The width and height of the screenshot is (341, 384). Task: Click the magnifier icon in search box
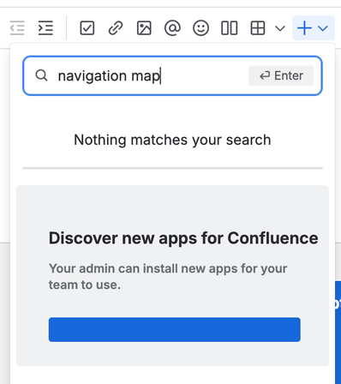click(x=41, y=75)
